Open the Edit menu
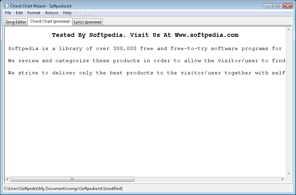 [19, 13]
